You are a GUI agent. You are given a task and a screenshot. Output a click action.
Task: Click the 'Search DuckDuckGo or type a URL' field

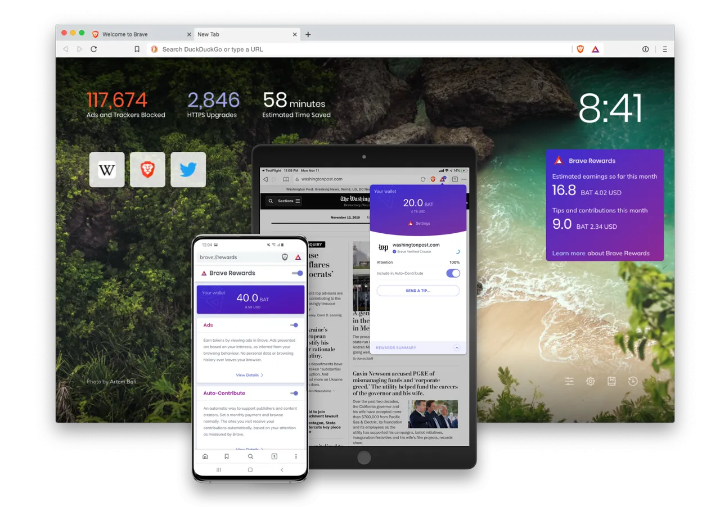360,49
